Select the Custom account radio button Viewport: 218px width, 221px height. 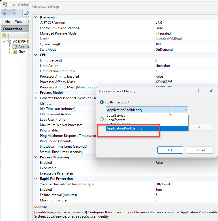click(102, 119)
